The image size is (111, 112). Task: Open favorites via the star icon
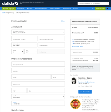pyautogui.click(x=93, y=9)
